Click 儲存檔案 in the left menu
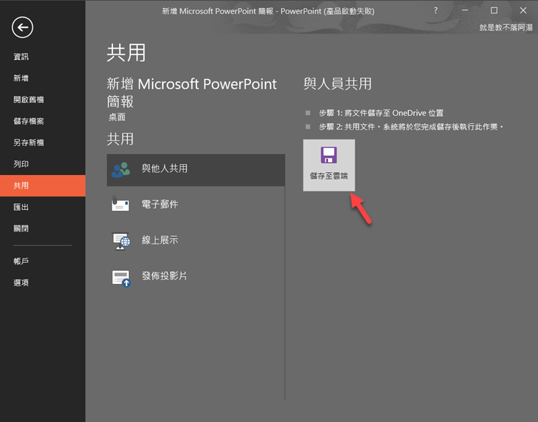The height and width of the screenshot is (422, 538). coord(29,122)
